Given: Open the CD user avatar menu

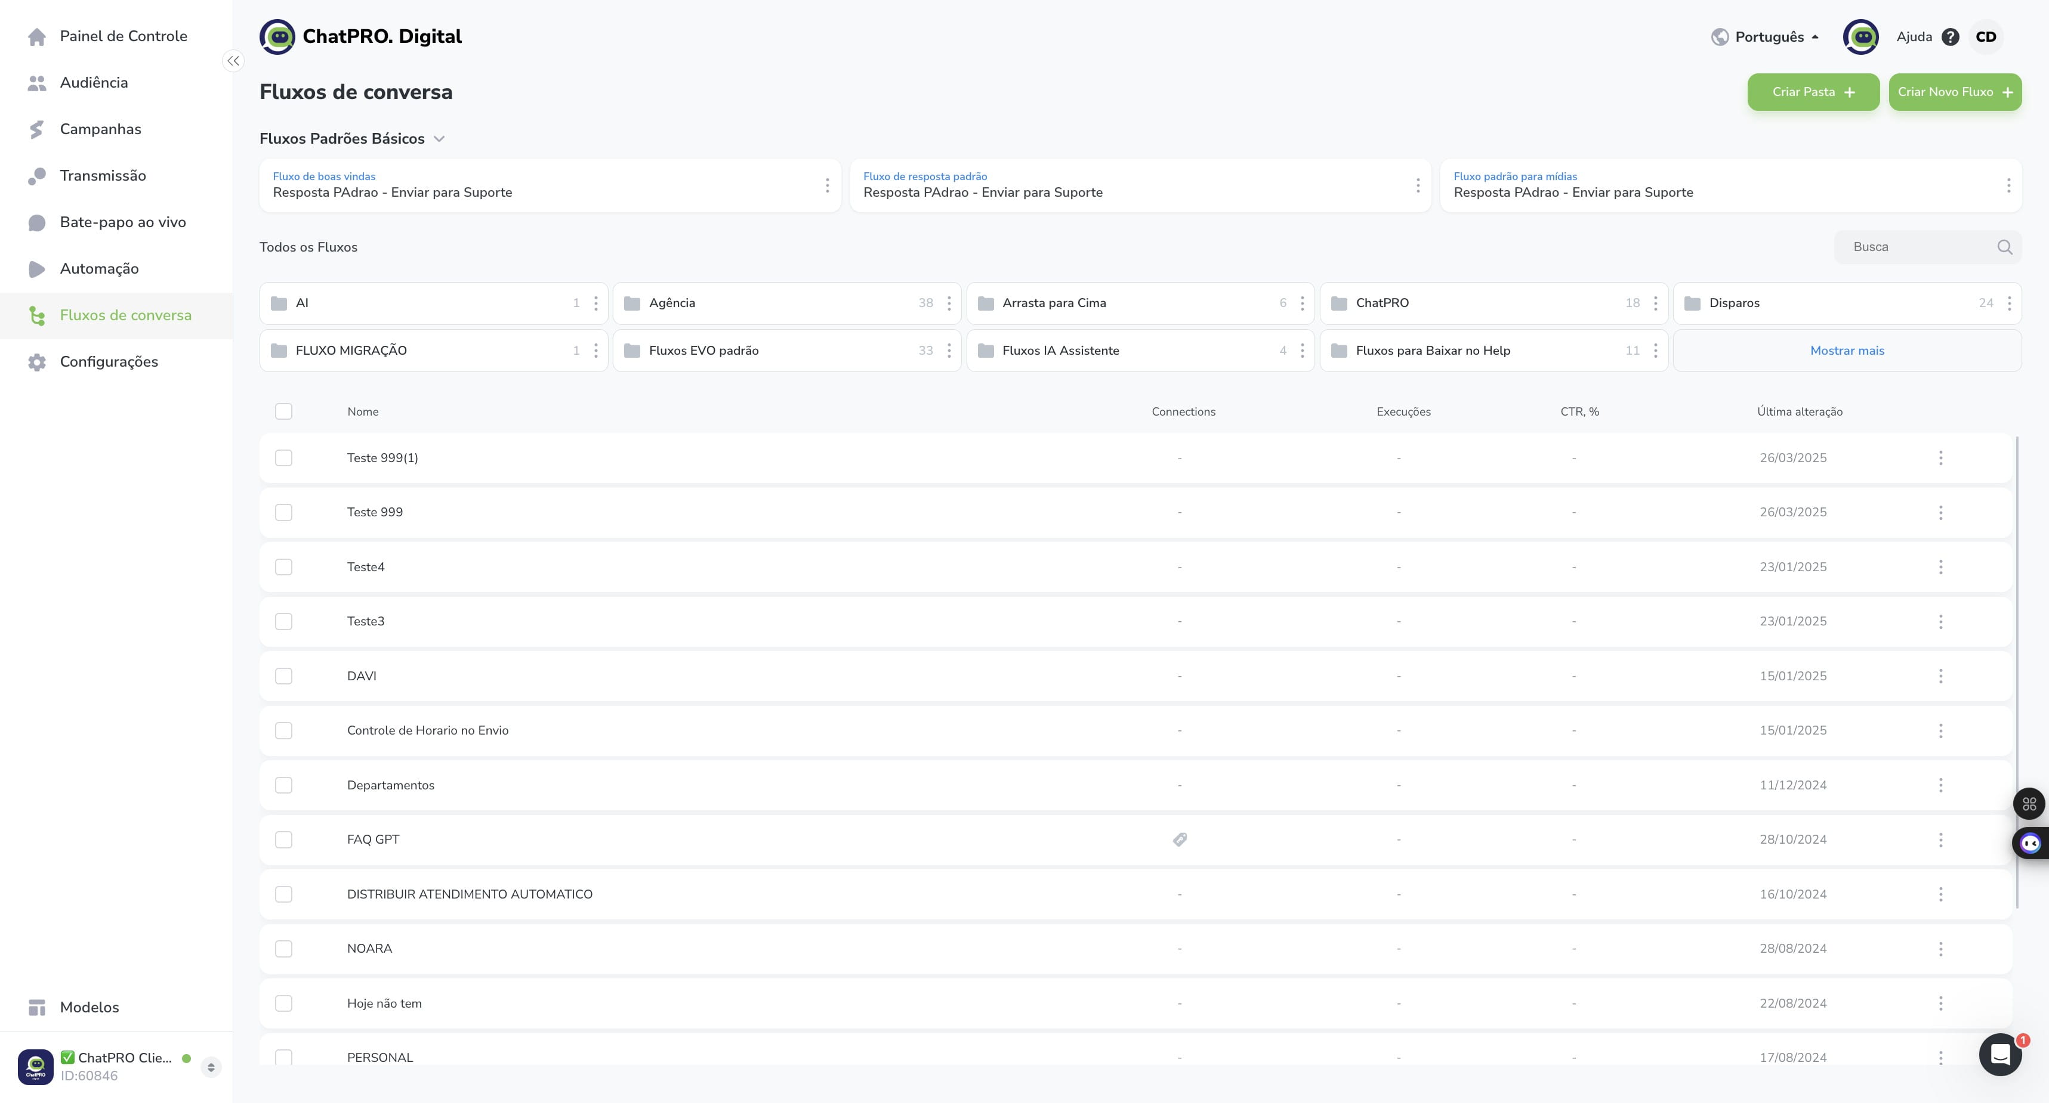Looking at the screenshot, I should 1986,36.
